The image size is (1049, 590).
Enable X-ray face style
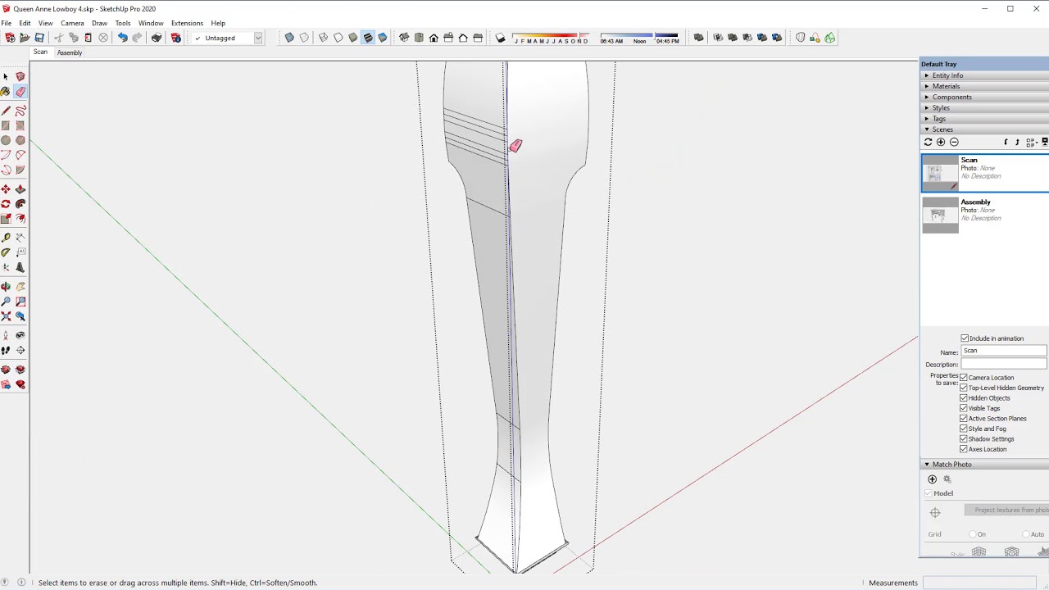click(x=289, y=38)
